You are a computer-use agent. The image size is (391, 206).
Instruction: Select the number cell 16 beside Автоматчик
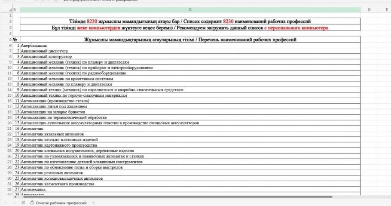click(16, 129)
